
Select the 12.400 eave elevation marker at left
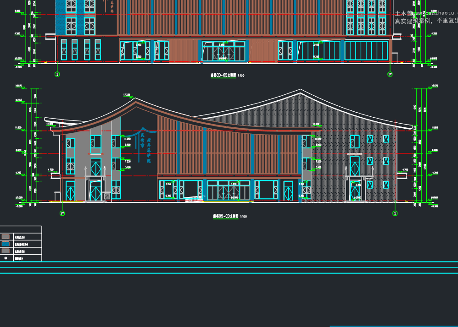pos(50,125)
